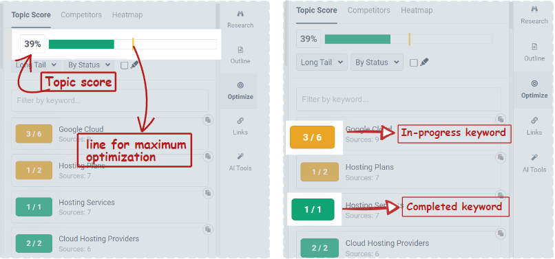Viewport: 555px width, 259px height.
Task: Open Links in the right panel sidebar
Action: (534, 126)
